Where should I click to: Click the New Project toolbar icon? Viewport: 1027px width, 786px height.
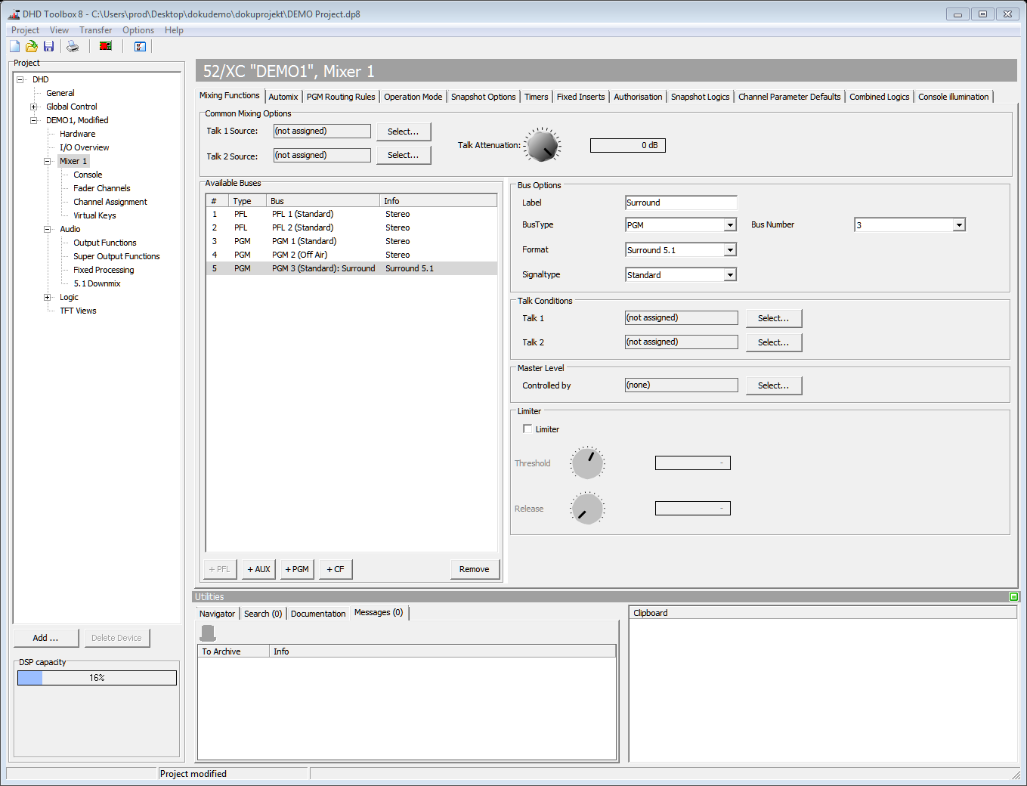(15, 46)
